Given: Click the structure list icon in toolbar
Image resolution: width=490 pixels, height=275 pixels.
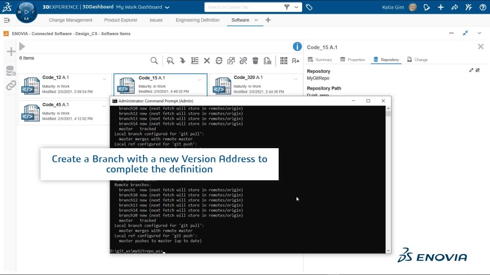Looking at the screenshot, I should [194, 61].
